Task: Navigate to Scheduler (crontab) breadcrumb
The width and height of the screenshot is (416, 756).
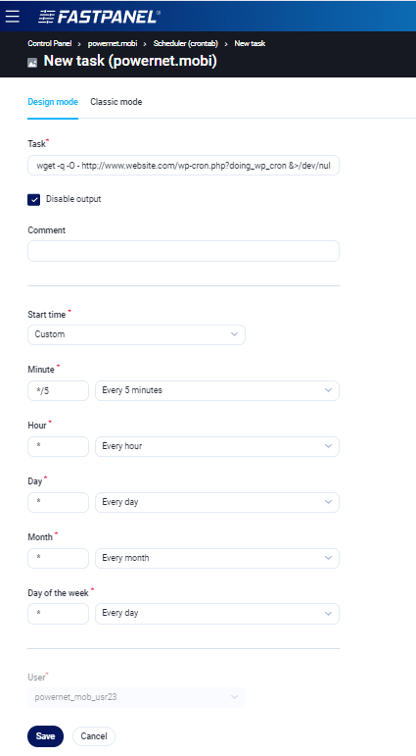Action: click(x=186, y=43)
